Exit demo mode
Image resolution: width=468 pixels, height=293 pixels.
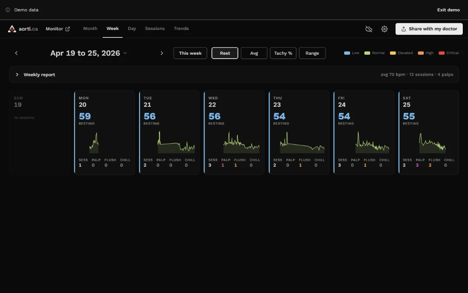tap(448, 10)
